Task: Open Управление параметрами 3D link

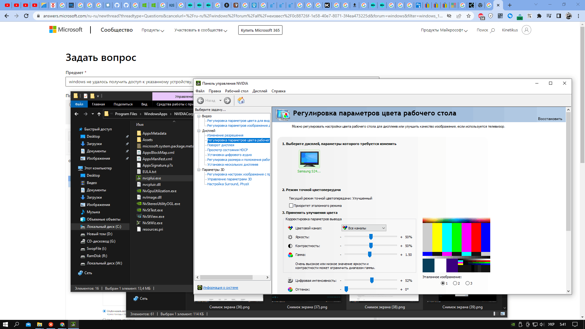Action: [229, 179]
